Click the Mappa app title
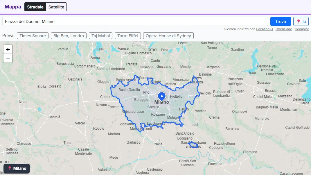The height and width of the screenshot is (175, 311). 13,7
